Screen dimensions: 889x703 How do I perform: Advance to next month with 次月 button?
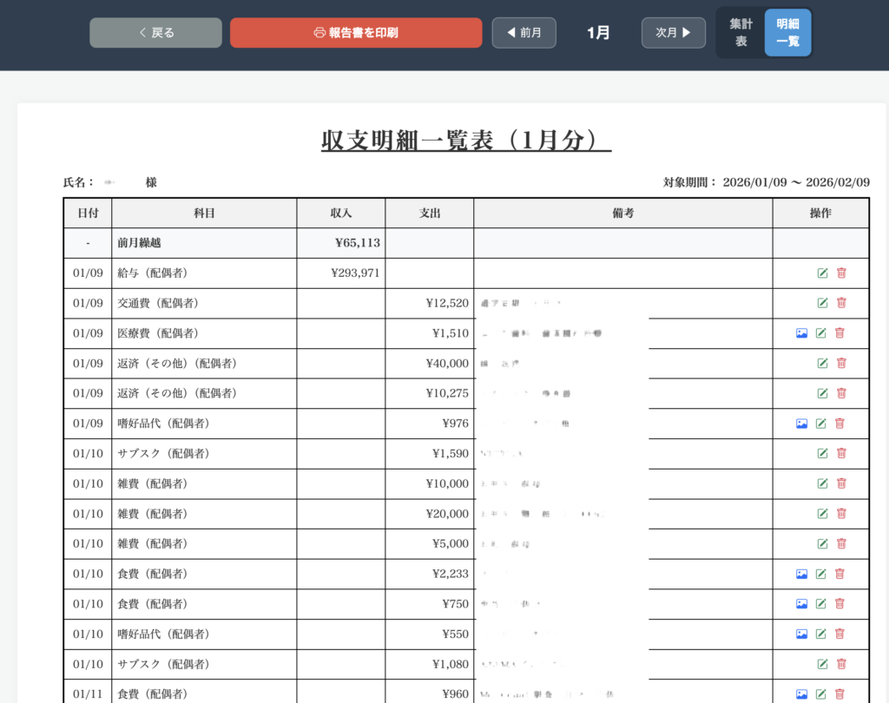pyautogui.click(x=673, y=33)
